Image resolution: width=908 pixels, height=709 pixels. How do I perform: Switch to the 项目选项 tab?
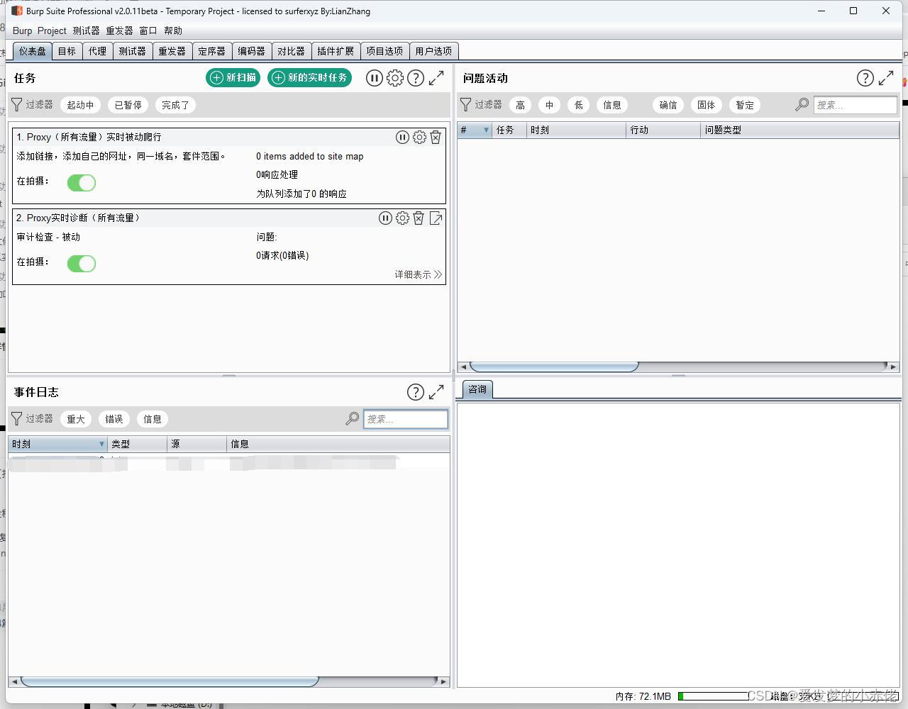click(x=384, y=51)
